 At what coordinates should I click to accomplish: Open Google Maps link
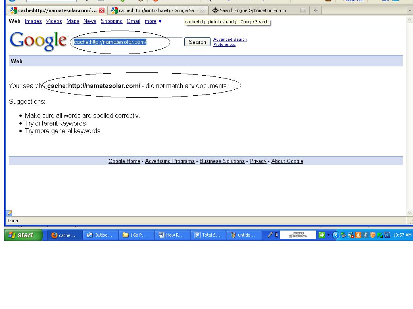pyautogui.click(x=73, y=21)
